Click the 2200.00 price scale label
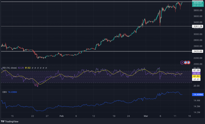Viewport: 205px width, 124px height. coord(198,58)
